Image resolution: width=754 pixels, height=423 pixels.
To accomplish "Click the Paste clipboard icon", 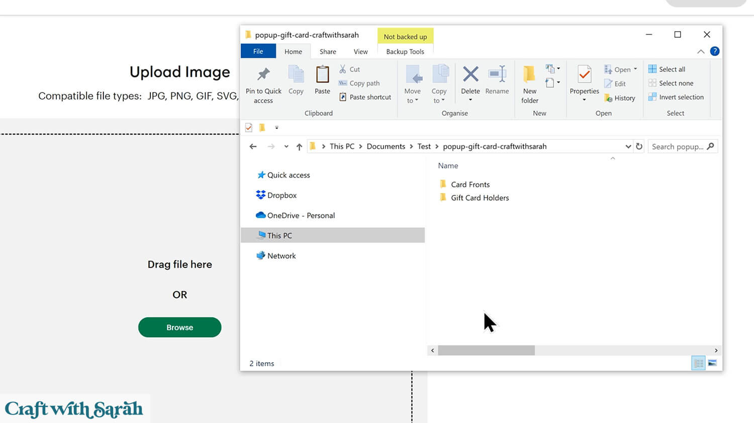I will pos(322,75).
